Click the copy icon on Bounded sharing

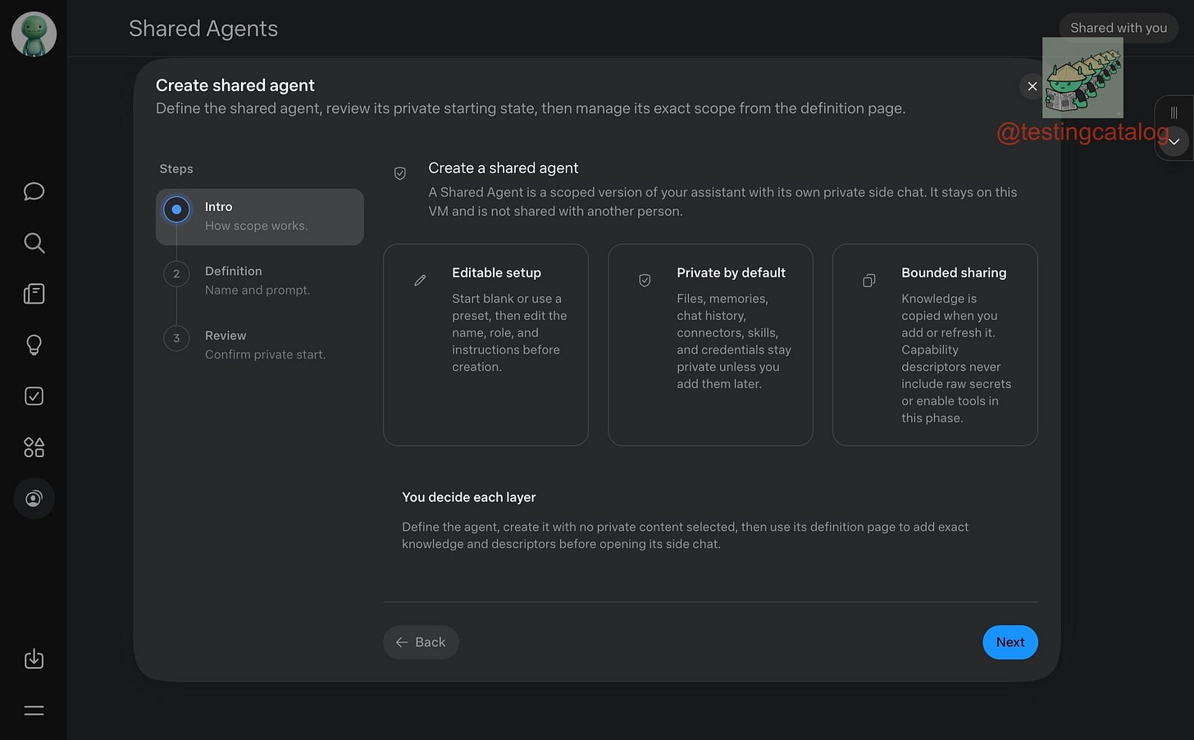click(869, 281)
